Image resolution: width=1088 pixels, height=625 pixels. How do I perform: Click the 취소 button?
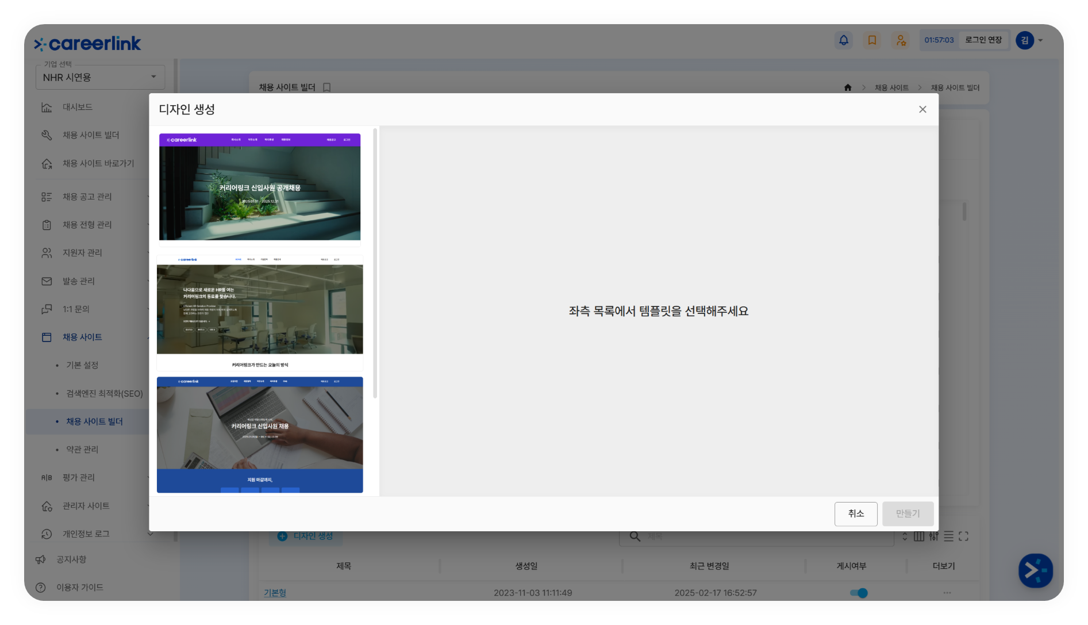pyautogui.click(x=856, y=513)
